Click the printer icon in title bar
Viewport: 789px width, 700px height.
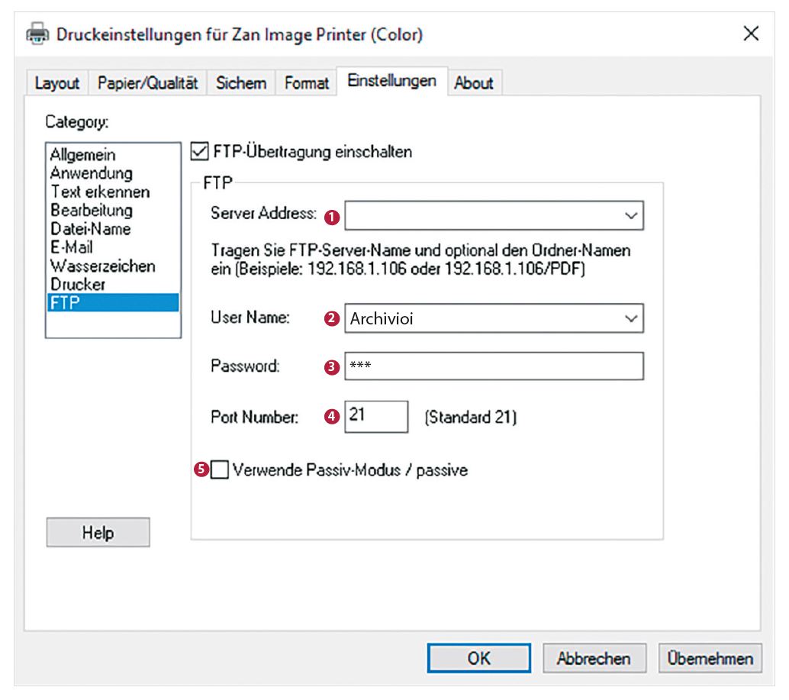[35, 34]
